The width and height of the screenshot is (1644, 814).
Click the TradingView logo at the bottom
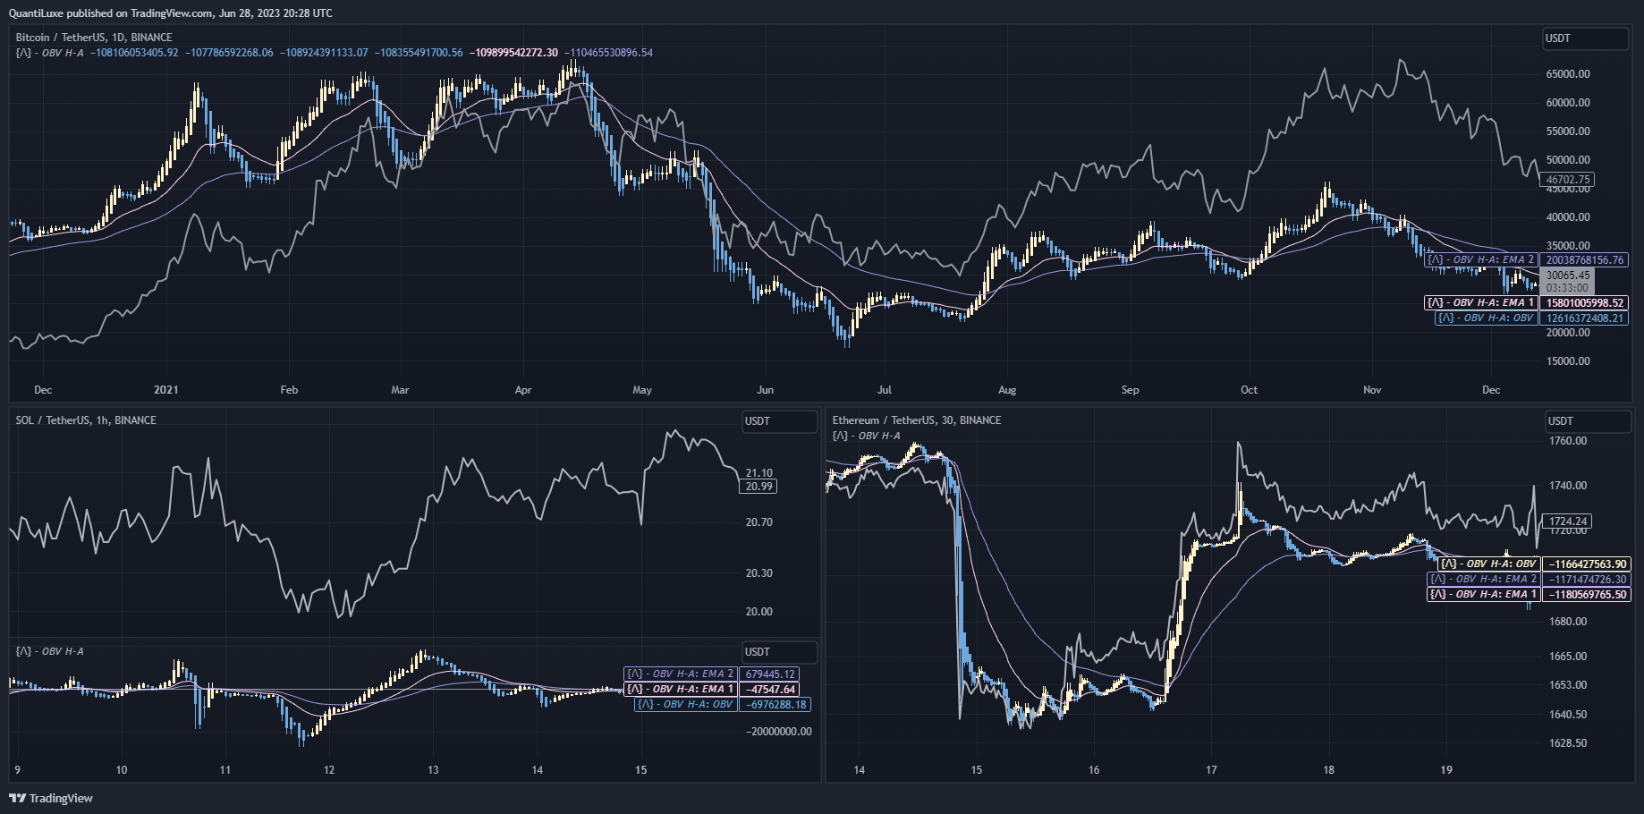[51, 798]
